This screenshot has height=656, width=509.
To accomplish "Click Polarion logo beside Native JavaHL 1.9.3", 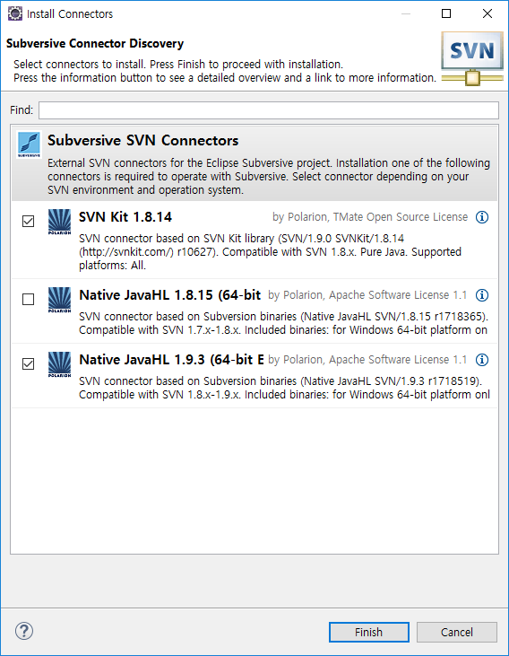I will click(59, 364).
